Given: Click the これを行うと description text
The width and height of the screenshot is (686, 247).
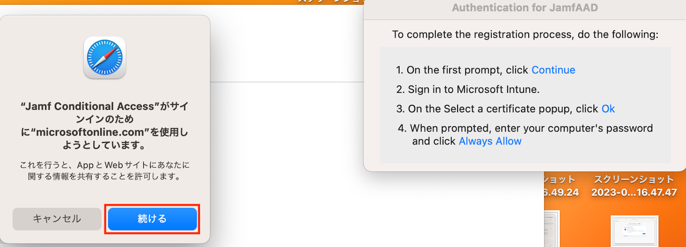Looking at the screenshot, I should 105,171.
